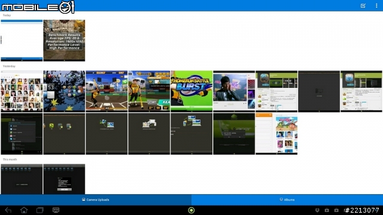Tap the green circular center button
Screen dimensions: 383x215
tap(191, 210)
